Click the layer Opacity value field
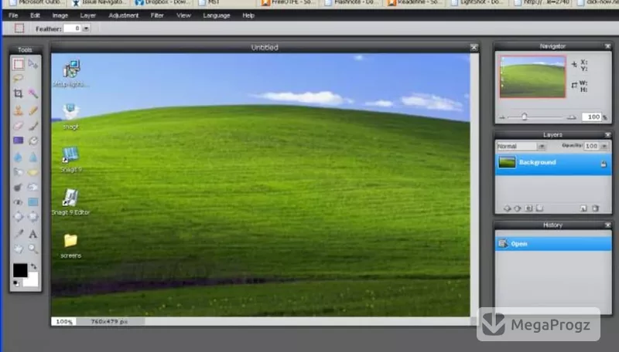619x352 pixels. [x=592, y=146]
